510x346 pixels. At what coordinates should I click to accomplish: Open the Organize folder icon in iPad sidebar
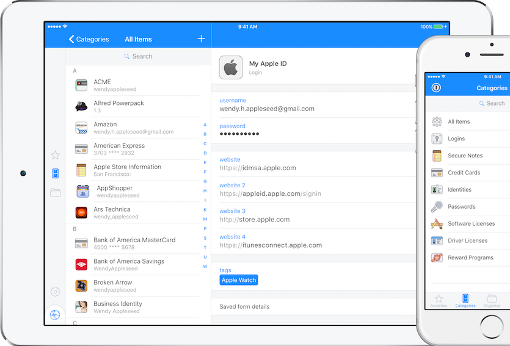pyautogui.click(x=56, y=193)
